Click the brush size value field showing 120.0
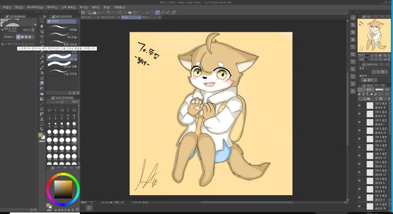Screen dimensions: 393x214 coord(26,30)
